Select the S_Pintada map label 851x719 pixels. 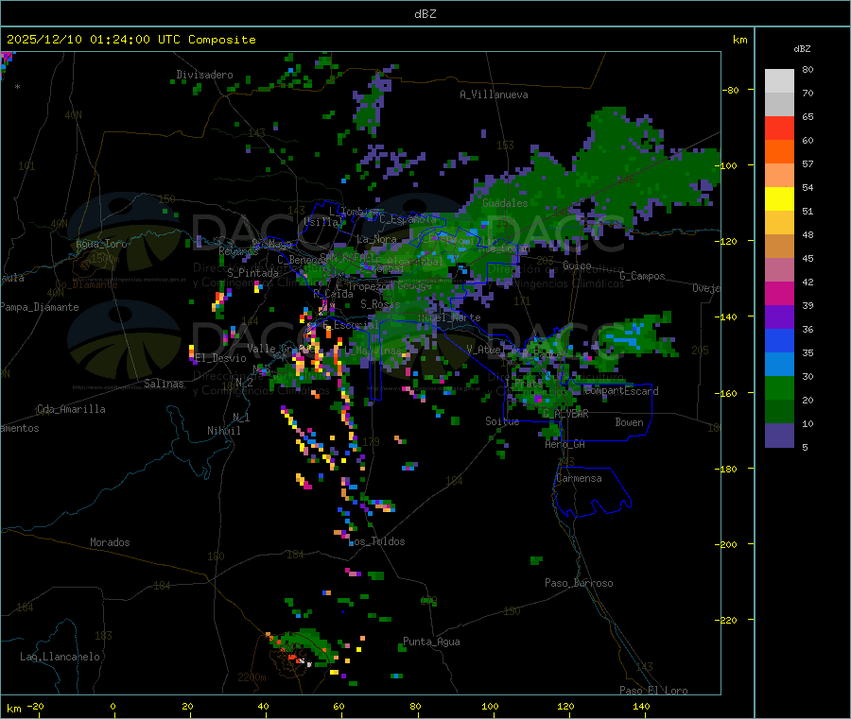(x=252, y=273)
